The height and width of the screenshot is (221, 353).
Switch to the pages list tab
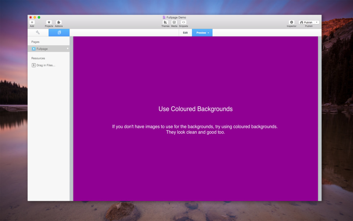click(x=59, y=33)
